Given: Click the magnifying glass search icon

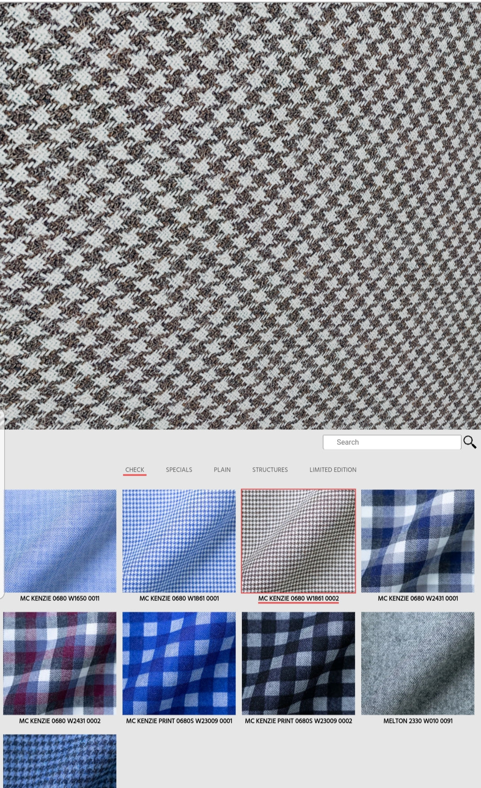Looking at the screenshot, I should [469, 442].
